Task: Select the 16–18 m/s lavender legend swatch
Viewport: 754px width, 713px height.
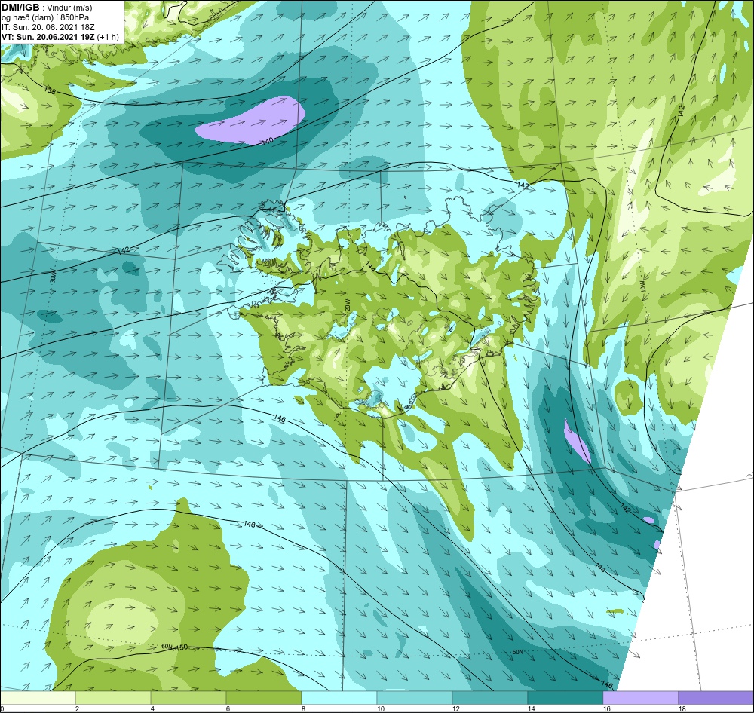Action: [x=640, y=698]
